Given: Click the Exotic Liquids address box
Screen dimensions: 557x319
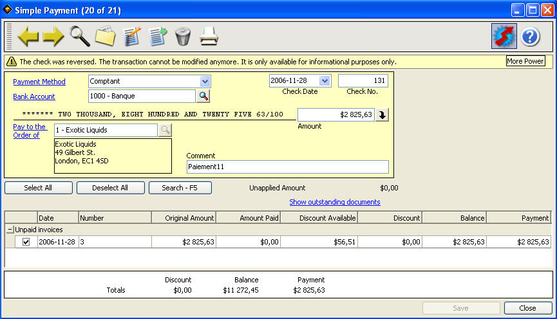Looking at the screenshot, I should tap(113, 156).
